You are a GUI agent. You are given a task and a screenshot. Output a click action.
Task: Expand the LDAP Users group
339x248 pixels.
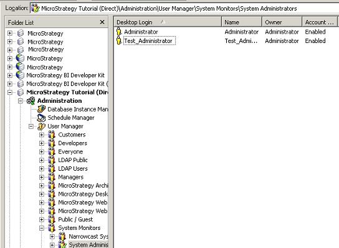pyautogui.click(x=42, y=169)
